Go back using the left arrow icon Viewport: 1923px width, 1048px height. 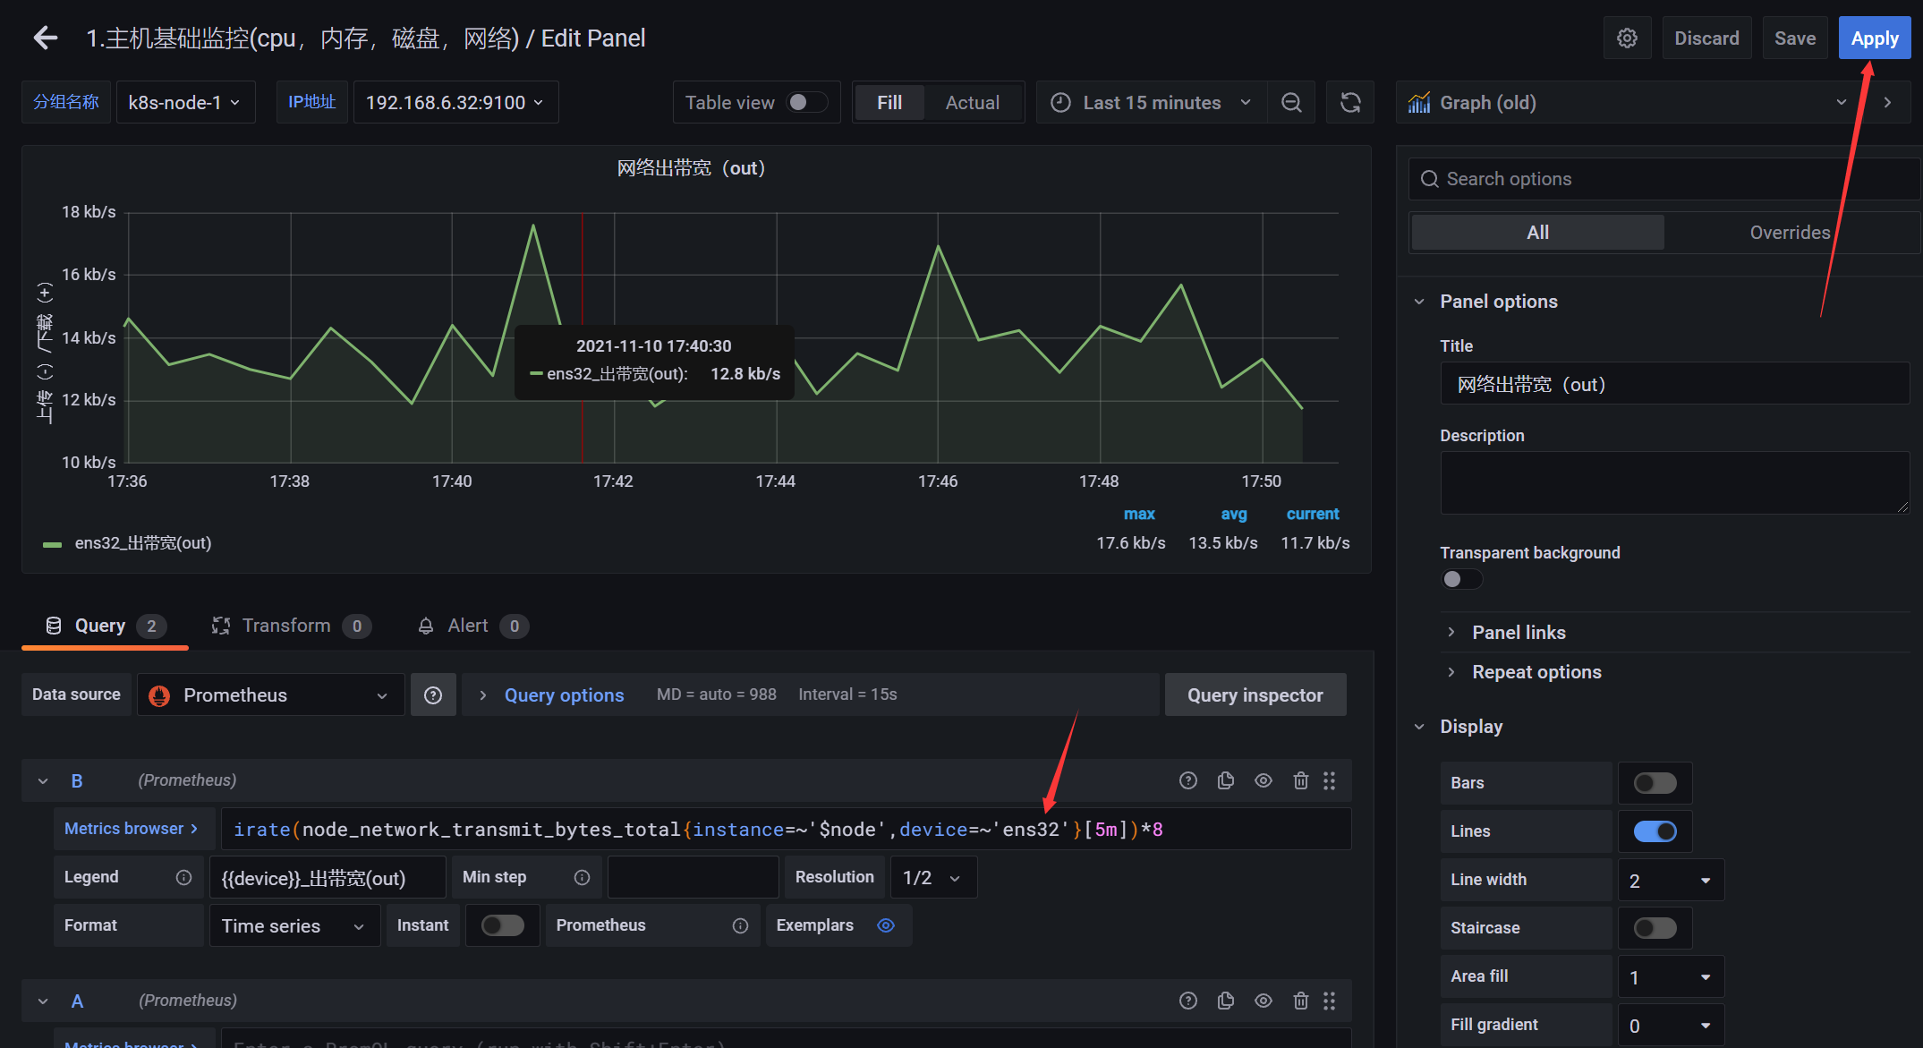pos(46,38)
